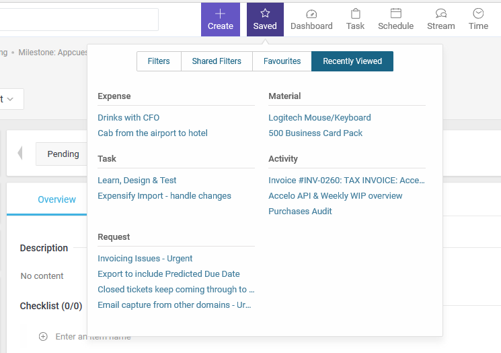The height and width of the screenshot is (353, 501).
Task: Open the Overview tab
Action: point(56,199)
